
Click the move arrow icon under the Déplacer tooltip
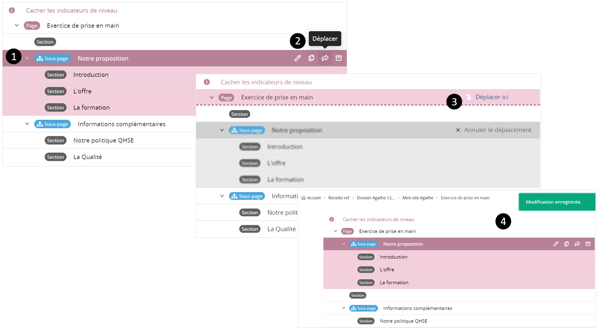pyautogui.click(x=325, y=58)
